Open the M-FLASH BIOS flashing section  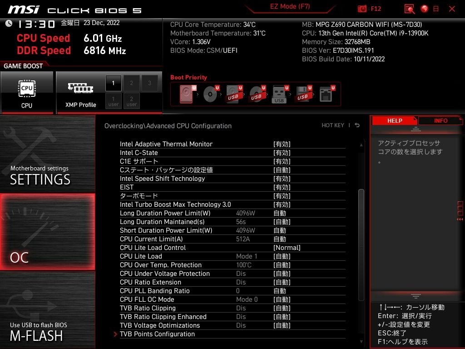[x=47, y=310]
